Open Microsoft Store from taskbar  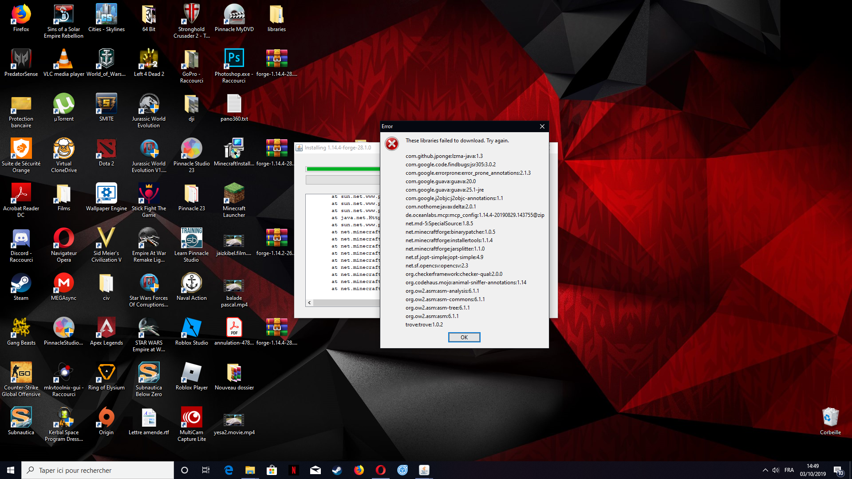tap(272, 470)
